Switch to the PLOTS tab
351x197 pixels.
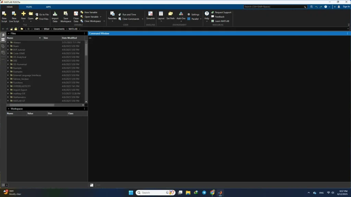[29, 7]
